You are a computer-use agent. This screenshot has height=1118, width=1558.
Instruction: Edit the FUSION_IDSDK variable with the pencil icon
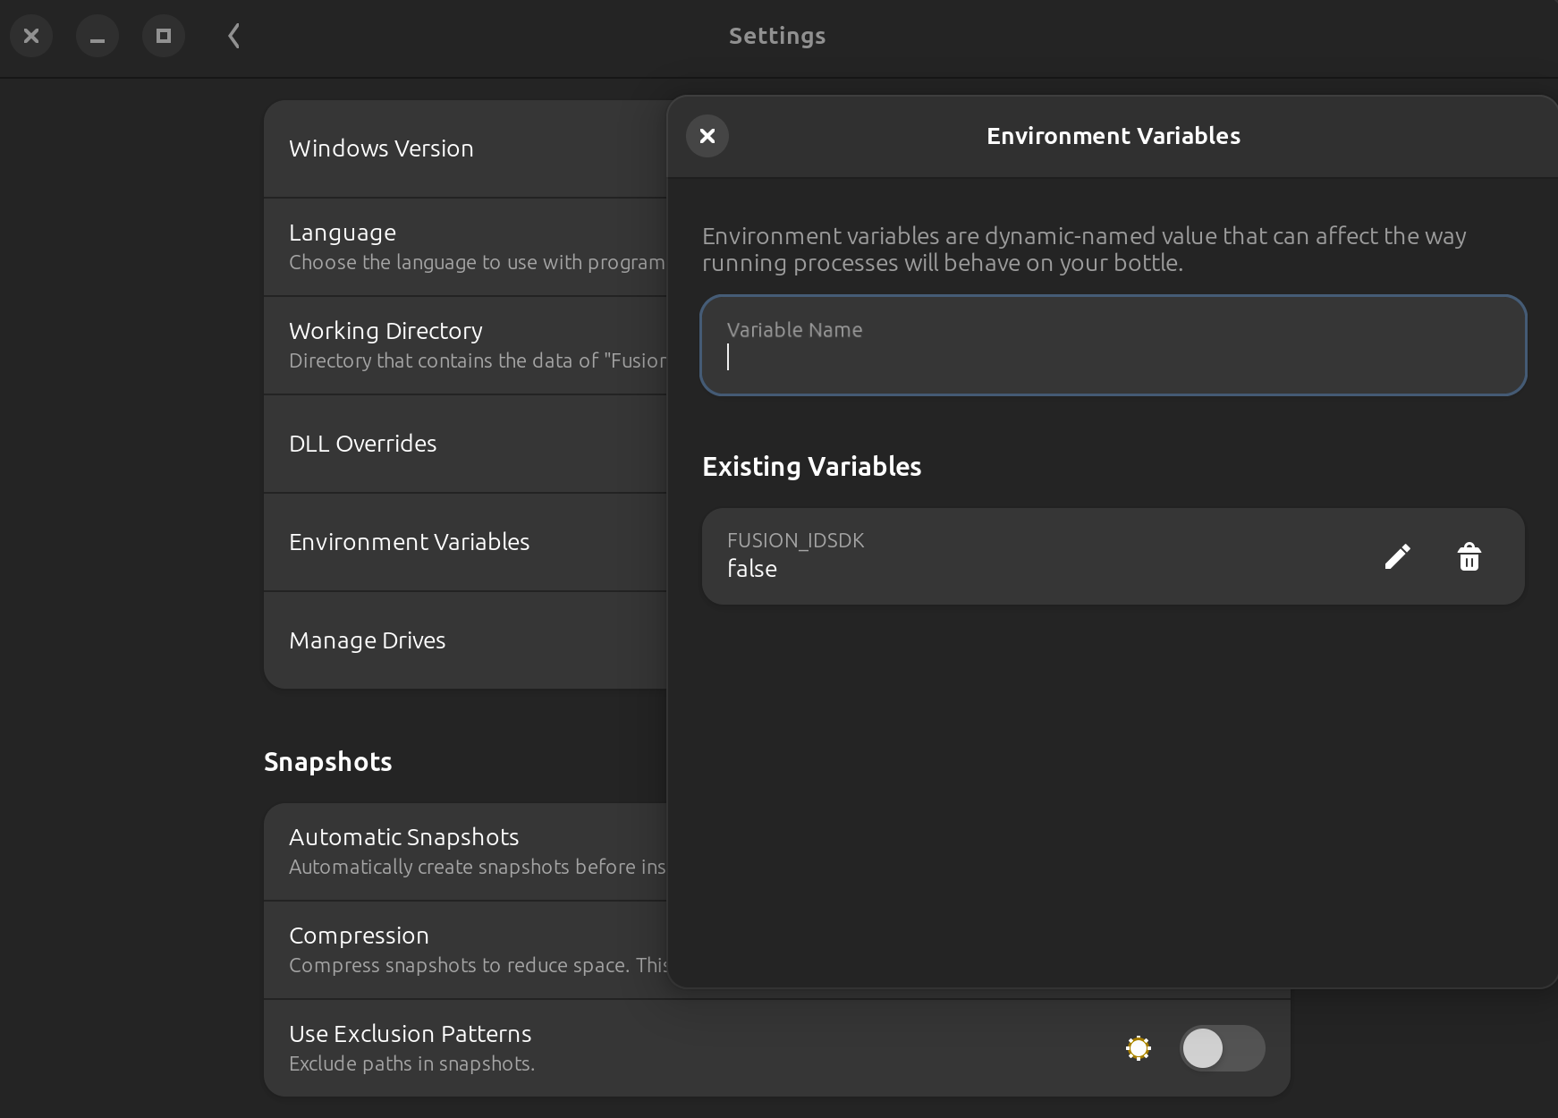(1397, 556)
